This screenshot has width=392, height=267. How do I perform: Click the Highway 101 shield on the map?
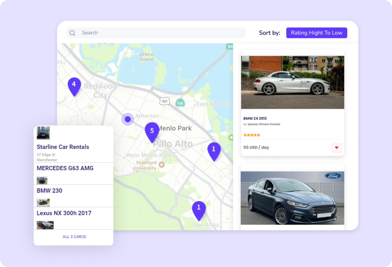pos(164,101)
